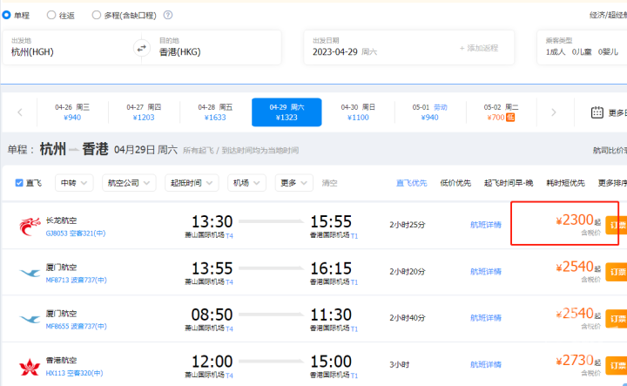Expand the 机场 airport filter dropdown
Image resolution: width=627 pixels, height=386 pixels.
point(246,183)
